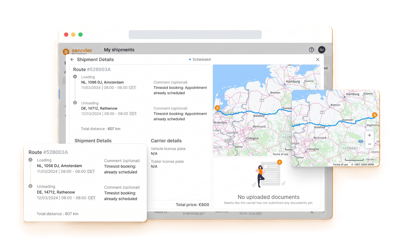
Task: Click the Vehicle license plate label
Action: coord(168,149)
